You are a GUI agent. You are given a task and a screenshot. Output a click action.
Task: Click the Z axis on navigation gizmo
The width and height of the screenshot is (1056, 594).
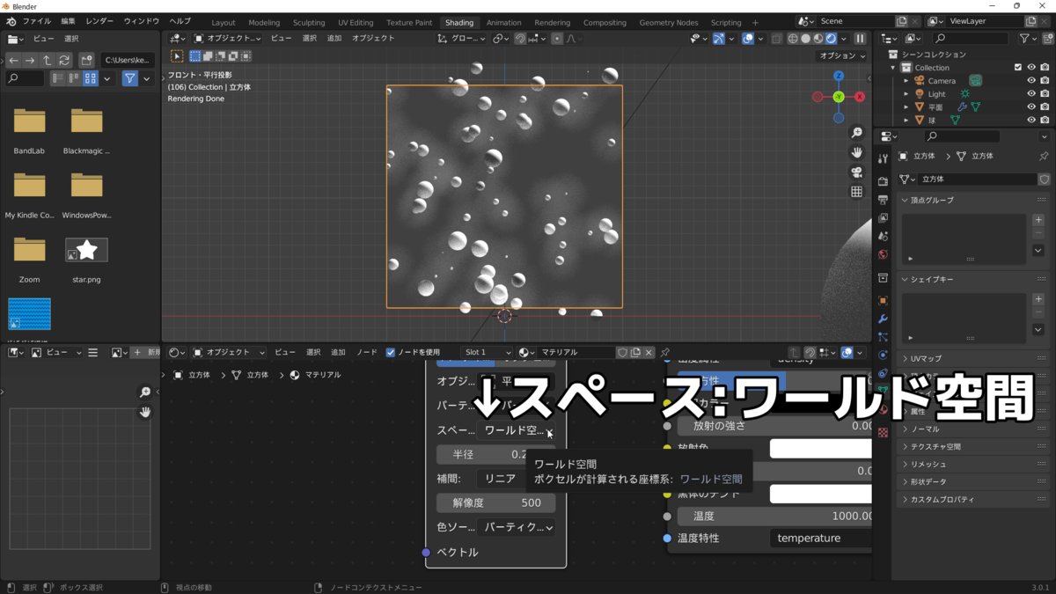[x=839, y=77]
